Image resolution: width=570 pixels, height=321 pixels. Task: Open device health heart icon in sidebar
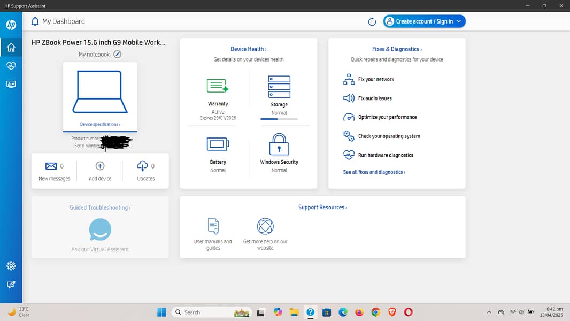[11, 66]
